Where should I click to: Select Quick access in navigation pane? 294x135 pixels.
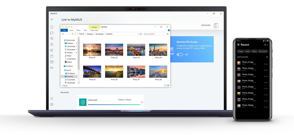click(x=69, y=40)
